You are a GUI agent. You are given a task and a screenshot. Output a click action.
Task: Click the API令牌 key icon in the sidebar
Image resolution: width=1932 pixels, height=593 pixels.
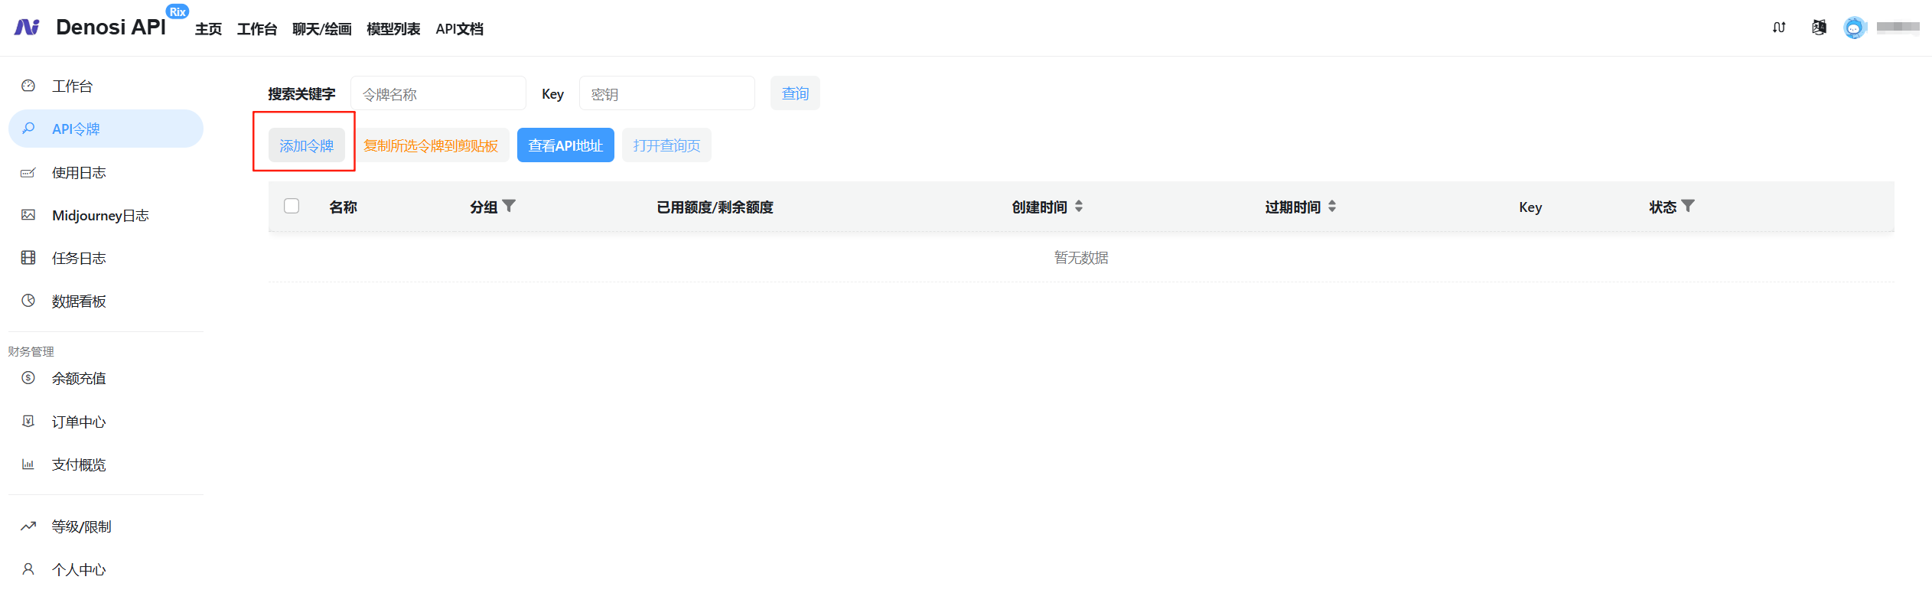coord(28,129)
